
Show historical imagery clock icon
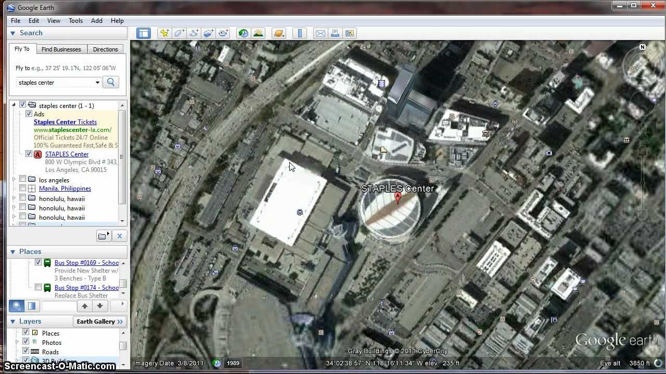click(x=244, y=33)
